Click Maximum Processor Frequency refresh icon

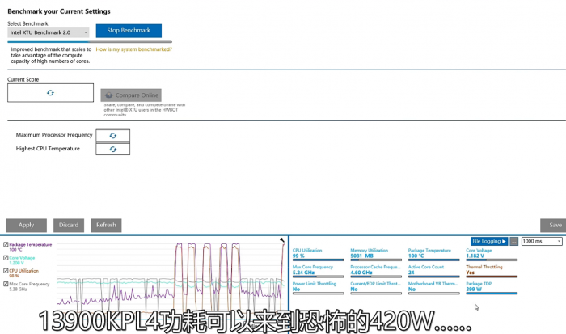113,135
